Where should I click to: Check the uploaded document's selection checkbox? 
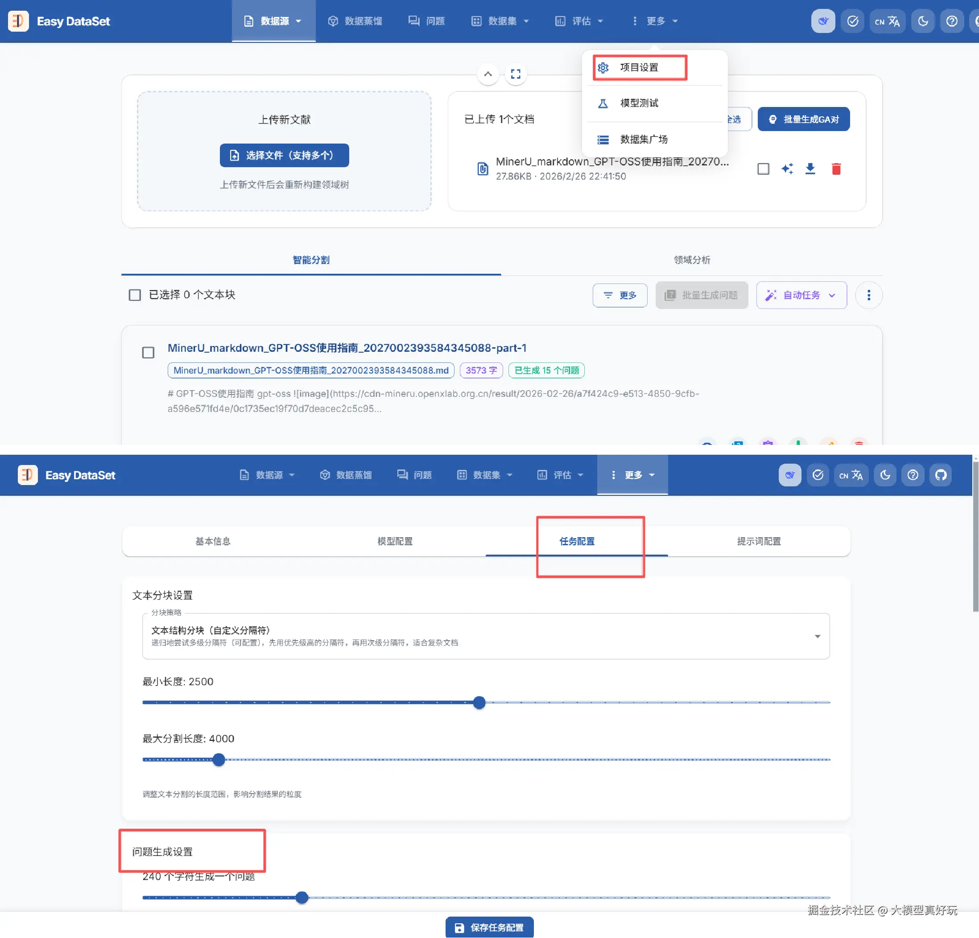pos(763,169)
